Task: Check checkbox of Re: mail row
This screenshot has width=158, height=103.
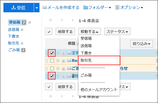Action: click(52, 61)
